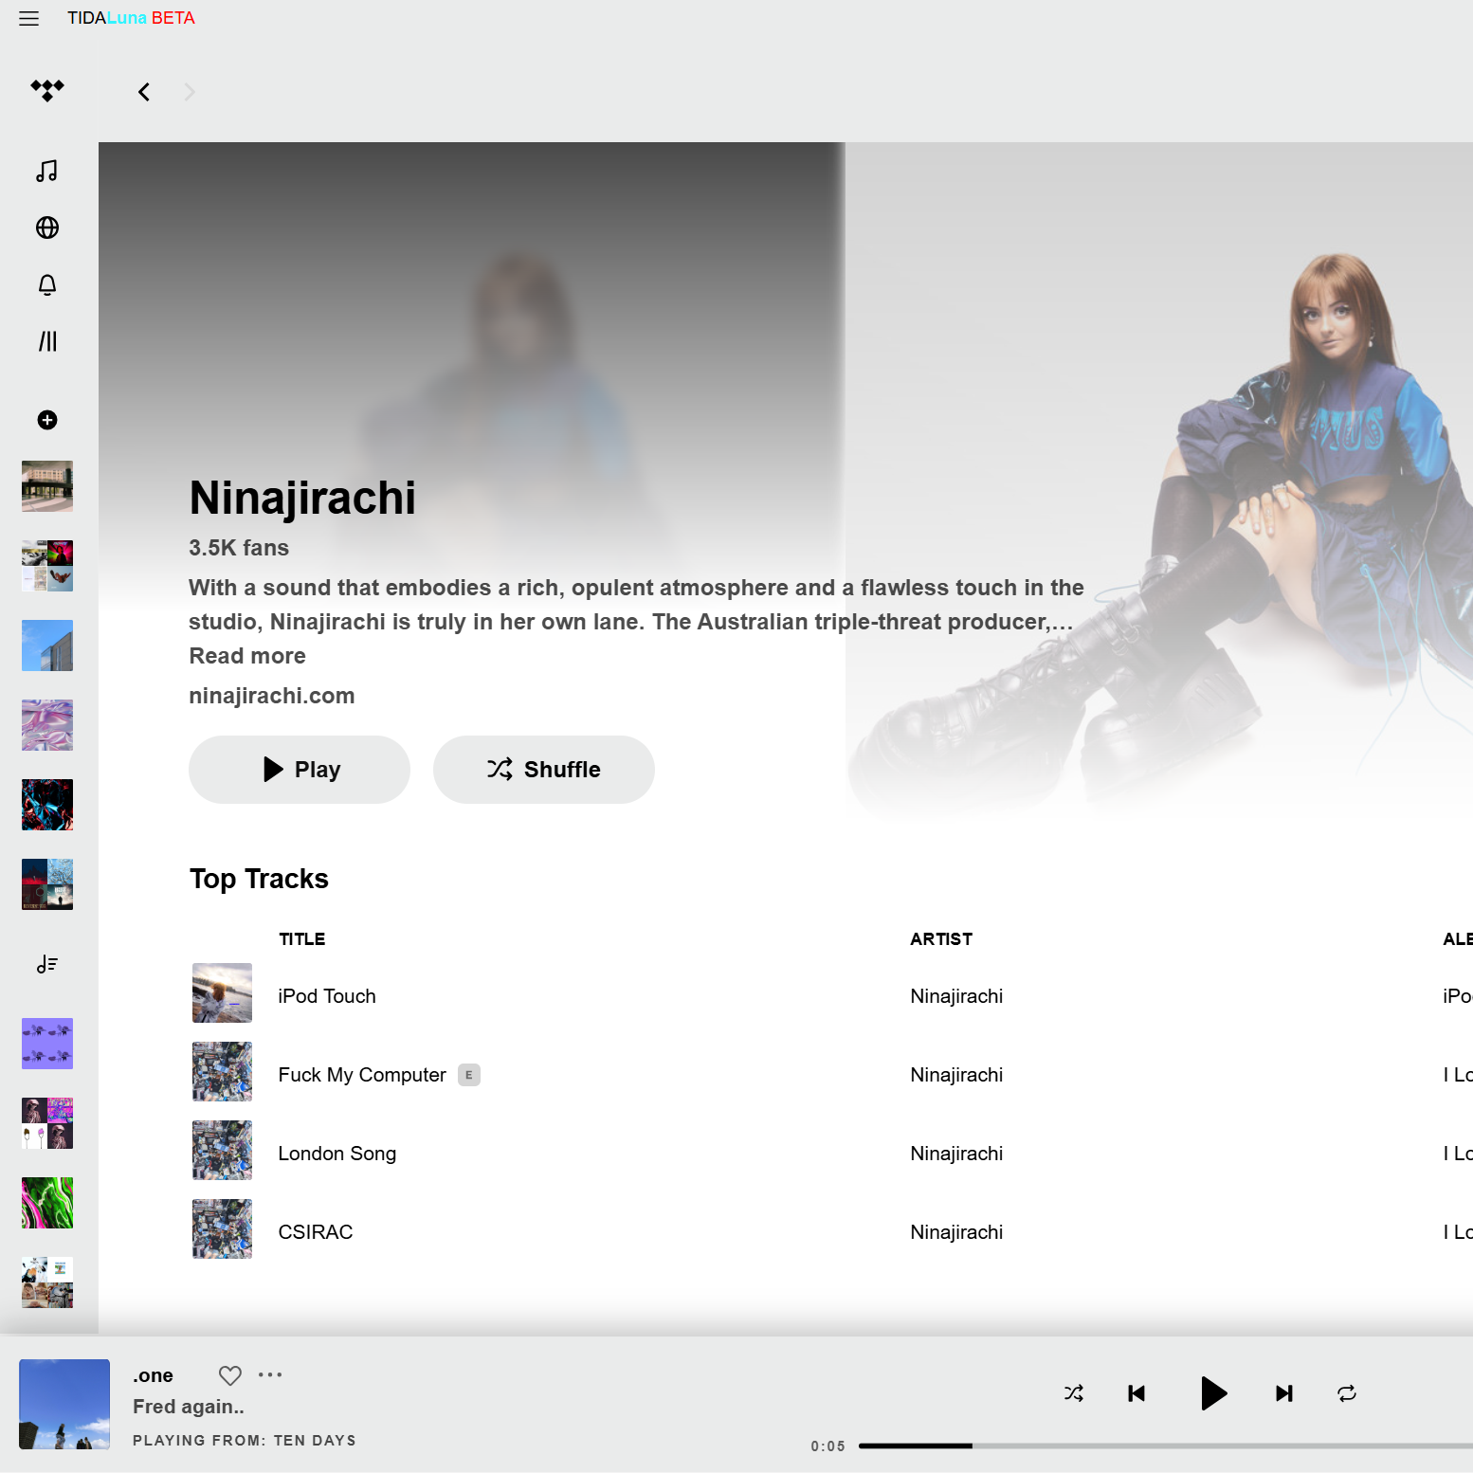1473x1473 pixels.
Task: Open the activity feed lines icon
Action: 46,340
